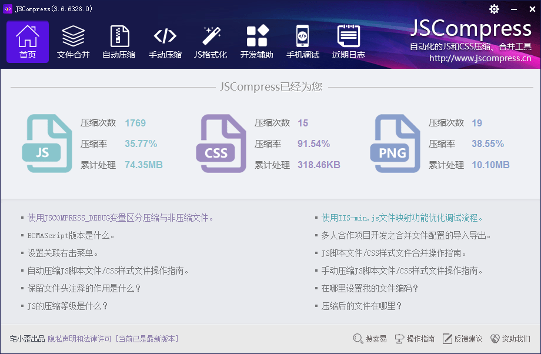Screen dimensions: 541x354
Task: Open the 手机调试 mobile debug tool
Action: (x=303, y=42)
